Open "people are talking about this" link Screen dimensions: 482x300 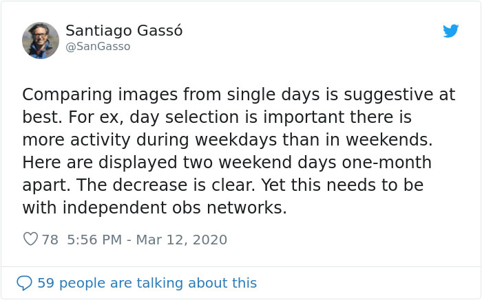coord(158,283)
